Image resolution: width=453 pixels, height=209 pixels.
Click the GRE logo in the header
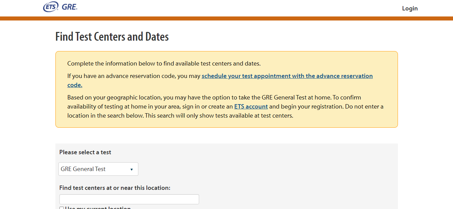pos(70,7)
